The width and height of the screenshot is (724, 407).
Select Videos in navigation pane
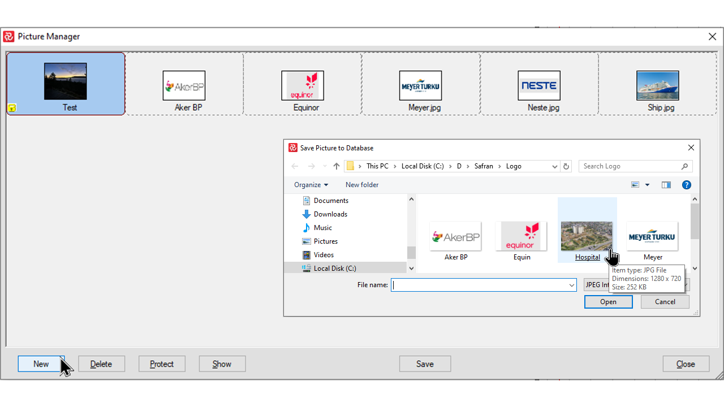click(x=324, y=255)
